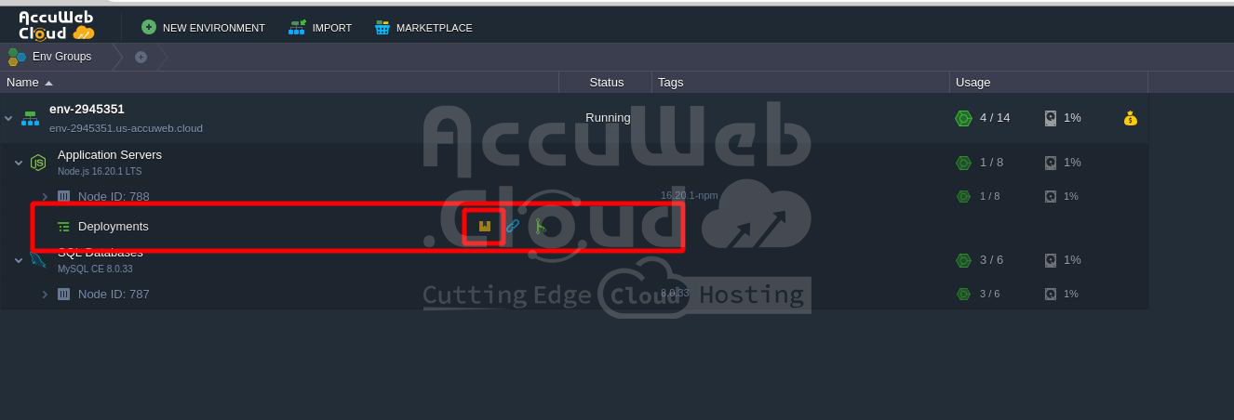This screenshot has width=1234, height=420.
Task: Click the link icon in Deployments row
Action: (513, 226)
